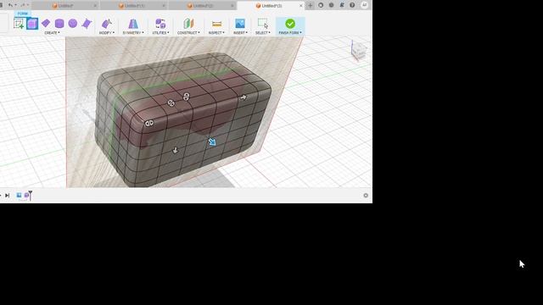Open the Inspect measure tool
Image resolution: width=543 pixels, height=305 pixels.
[216, 24]
